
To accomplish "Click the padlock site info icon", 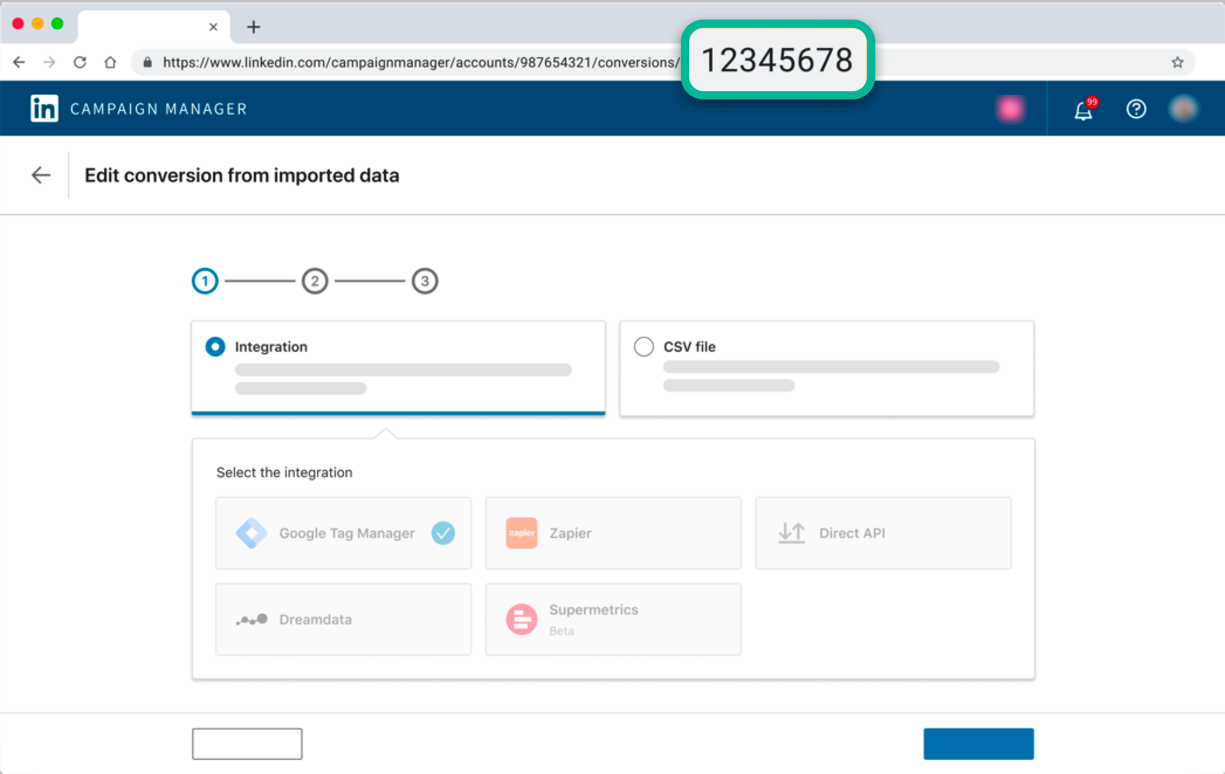I will click(x=148, y=62).
